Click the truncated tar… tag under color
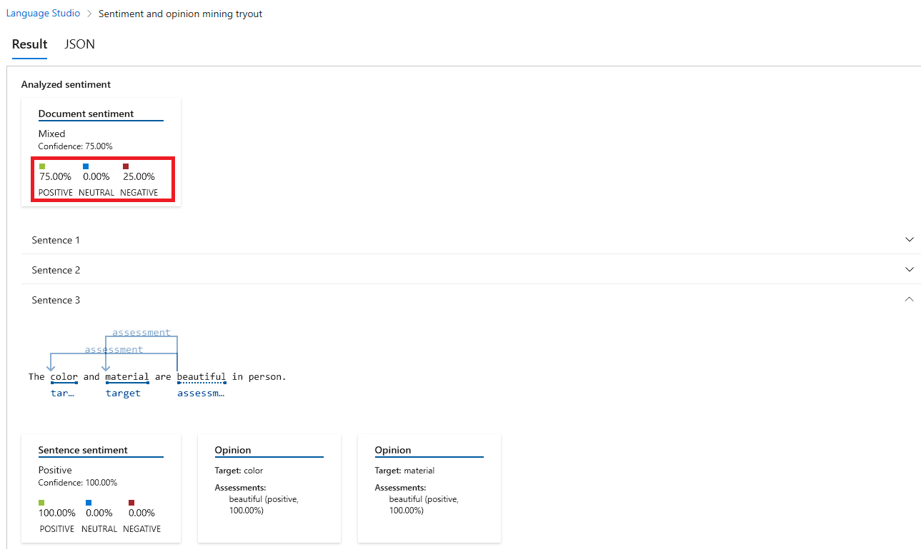 click(x=62, y=393)
